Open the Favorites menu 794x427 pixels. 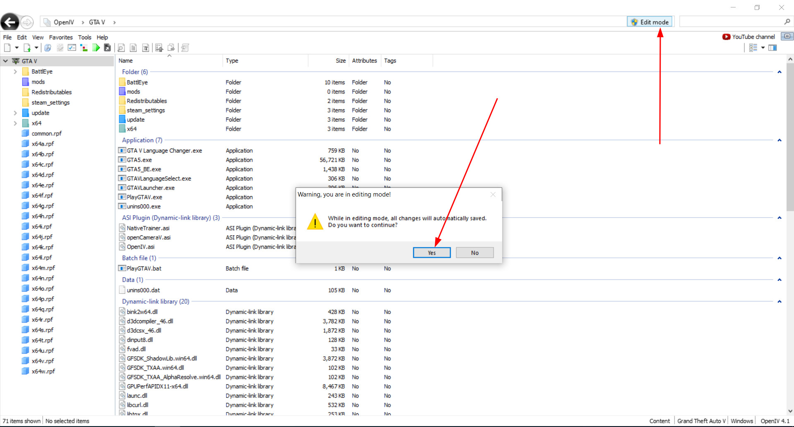(x=61, y=37)
